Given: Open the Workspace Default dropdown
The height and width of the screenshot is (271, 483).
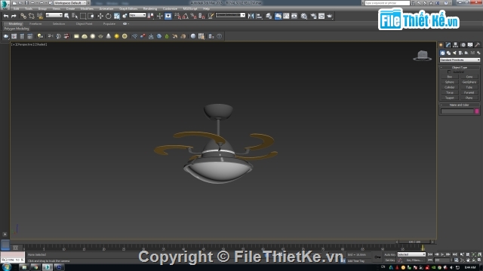Looking at the screenshot, I should [x=70, y=3].
